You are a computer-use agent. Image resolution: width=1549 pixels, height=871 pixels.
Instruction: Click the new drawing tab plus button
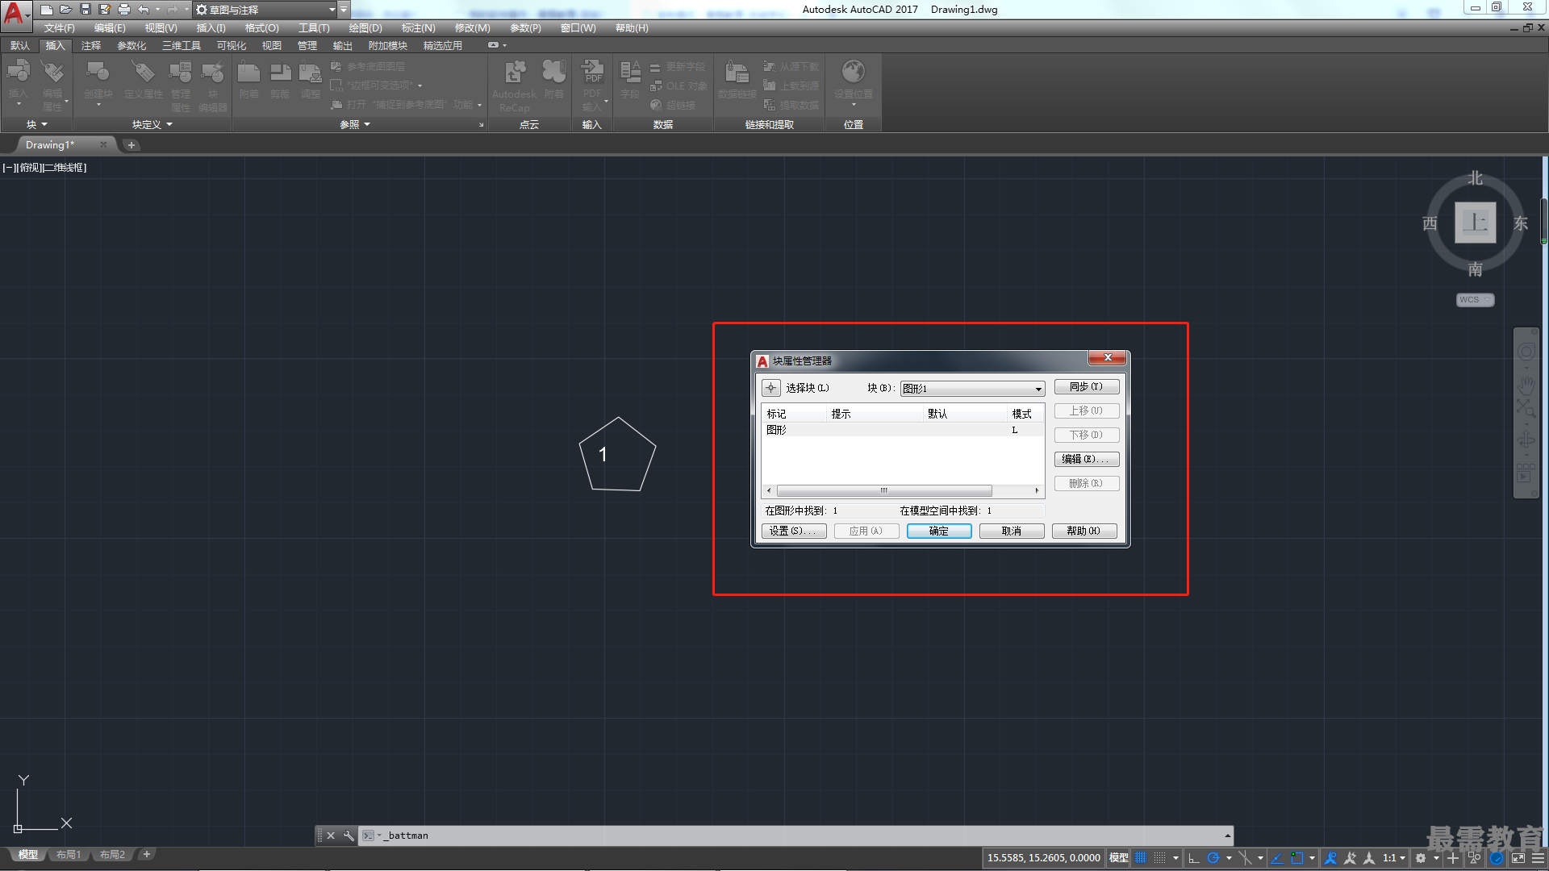(x=132, y=145)
